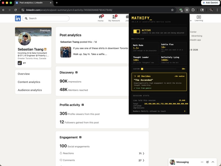
Task: Close the Post analytics tab
Action: (50, 3)
